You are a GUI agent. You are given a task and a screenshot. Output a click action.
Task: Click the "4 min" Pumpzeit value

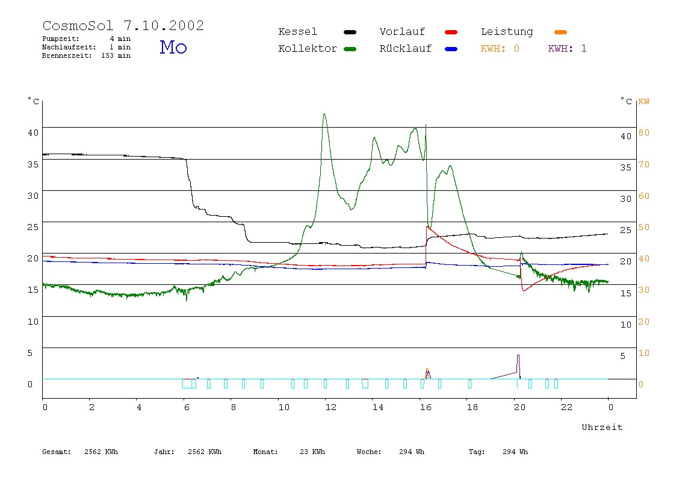(120, 39)
